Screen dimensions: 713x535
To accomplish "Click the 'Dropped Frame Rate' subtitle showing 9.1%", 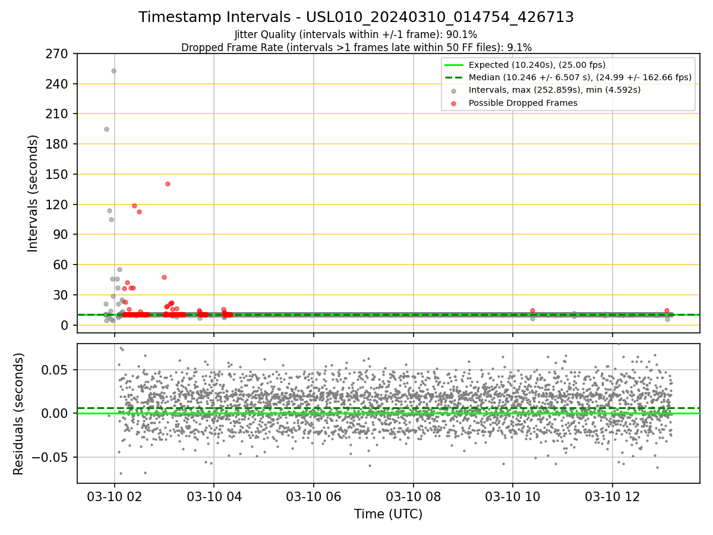I will click(x=356, y=48).
